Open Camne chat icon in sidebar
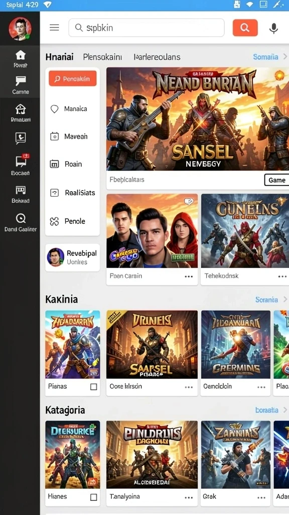This screenshot has width=289, height=515. coord(20,81)
